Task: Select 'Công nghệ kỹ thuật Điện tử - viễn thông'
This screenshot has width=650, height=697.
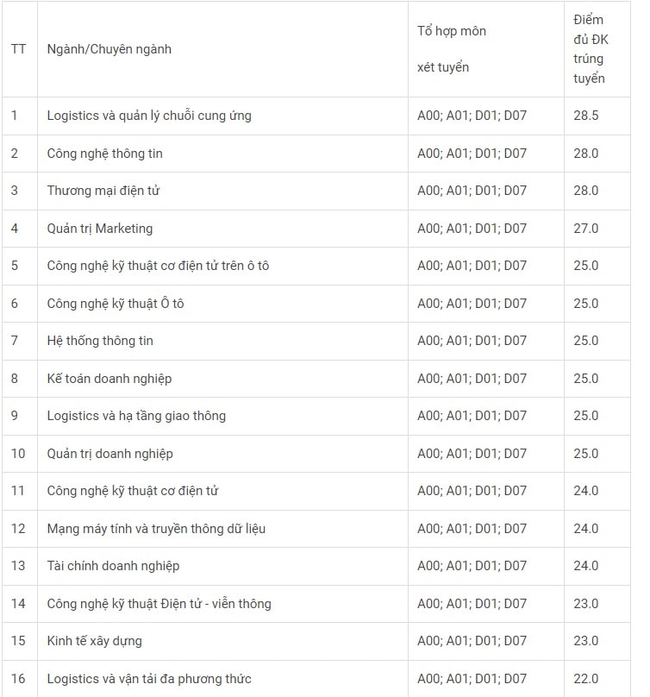Action: click(x=159, y=604)
